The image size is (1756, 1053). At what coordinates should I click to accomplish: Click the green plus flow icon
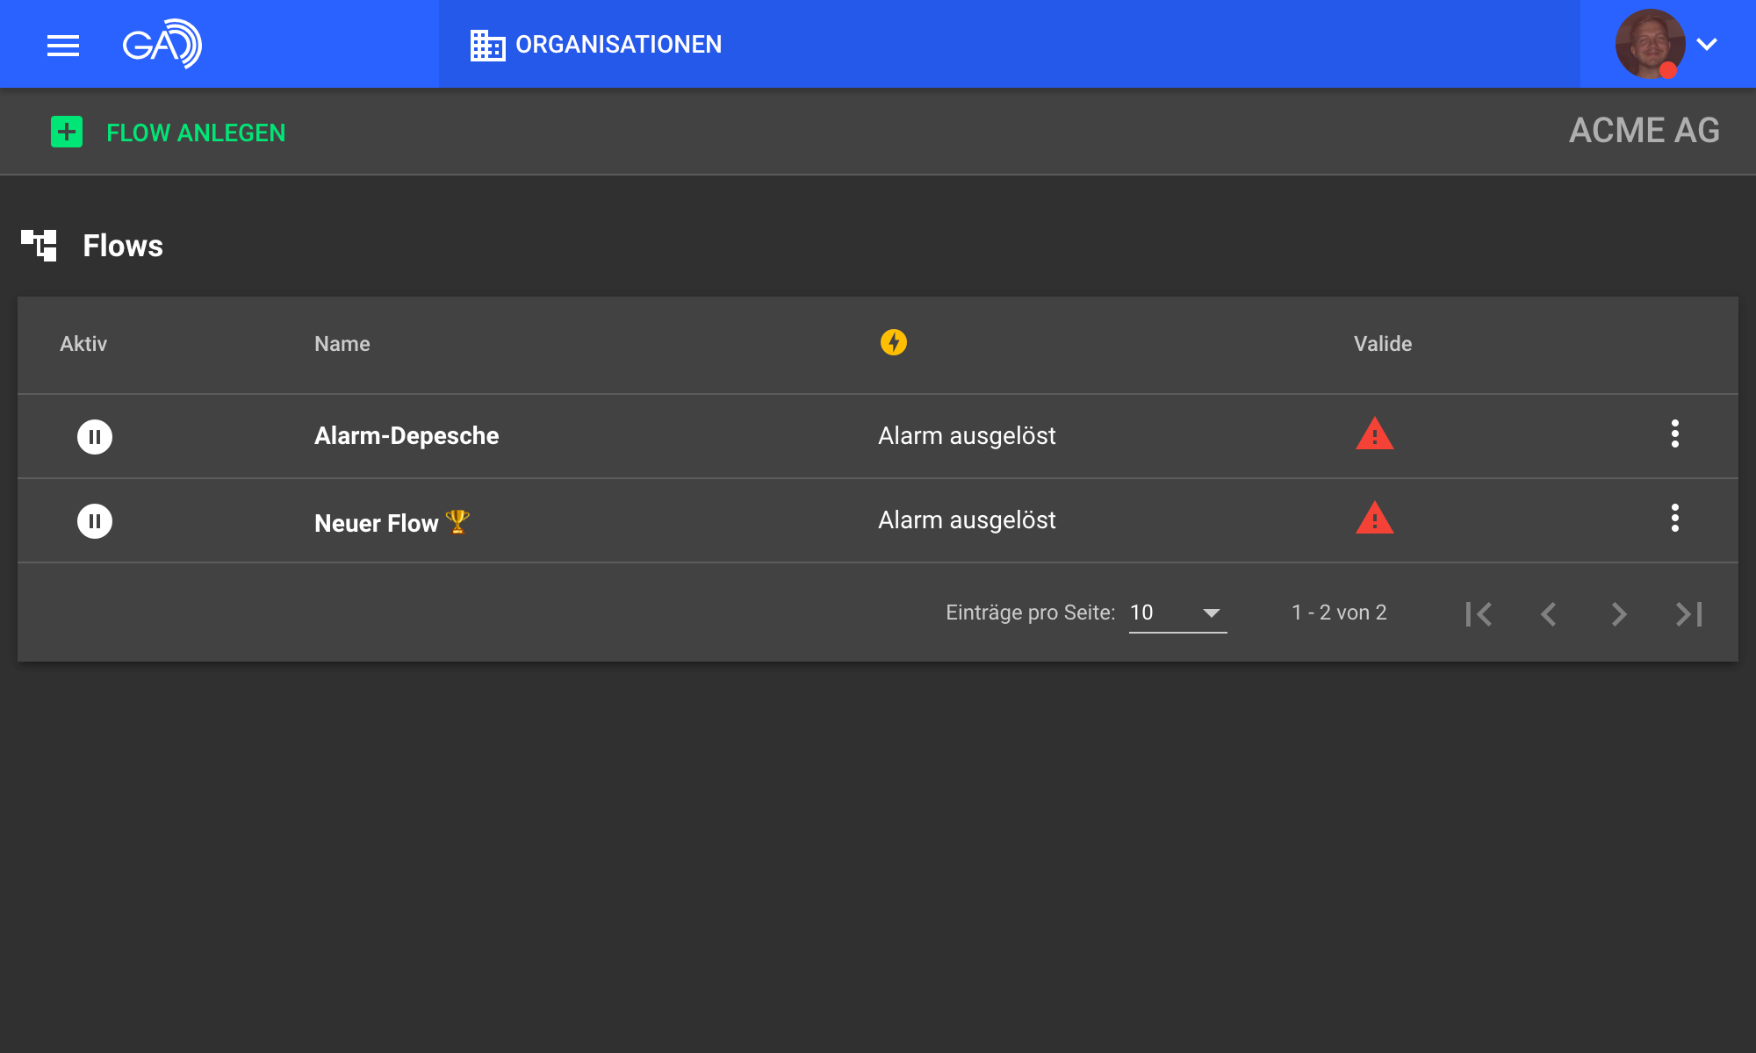coord(67,133)
